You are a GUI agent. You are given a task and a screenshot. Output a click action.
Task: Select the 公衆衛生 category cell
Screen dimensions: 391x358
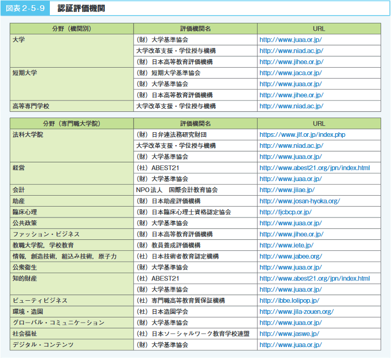click(x=72, y=267)
